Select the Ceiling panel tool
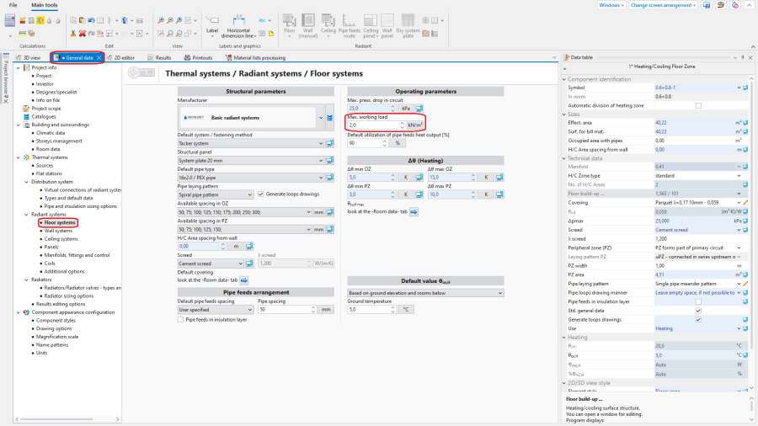Viewport: 758px width, 426px height. tap(371, 25)
